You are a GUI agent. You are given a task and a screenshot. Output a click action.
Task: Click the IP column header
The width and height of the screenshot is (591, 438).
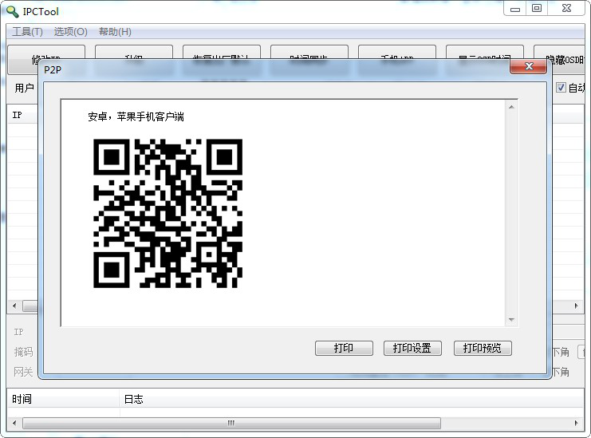[22, 115]
